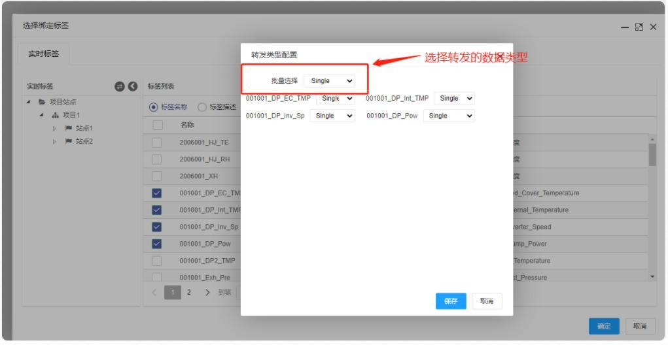Uncheck the 001001_DP_Int_TMP row checkbox

click(157, 210)
